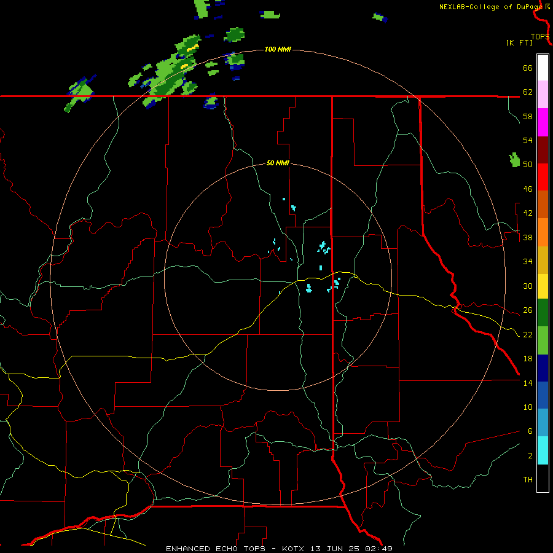Viewport: 553px width, 553px height.
Task: Click the NEXLAB-College of DuPage text
Action: pyautogui.click(x=490, y=7)
